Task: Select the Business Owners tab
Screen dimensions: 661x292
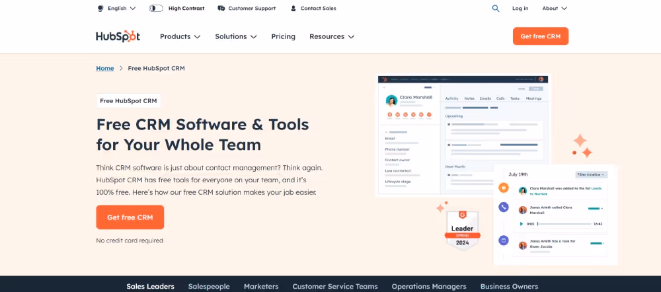Action: pyautogui.click(x=509, y=287)
